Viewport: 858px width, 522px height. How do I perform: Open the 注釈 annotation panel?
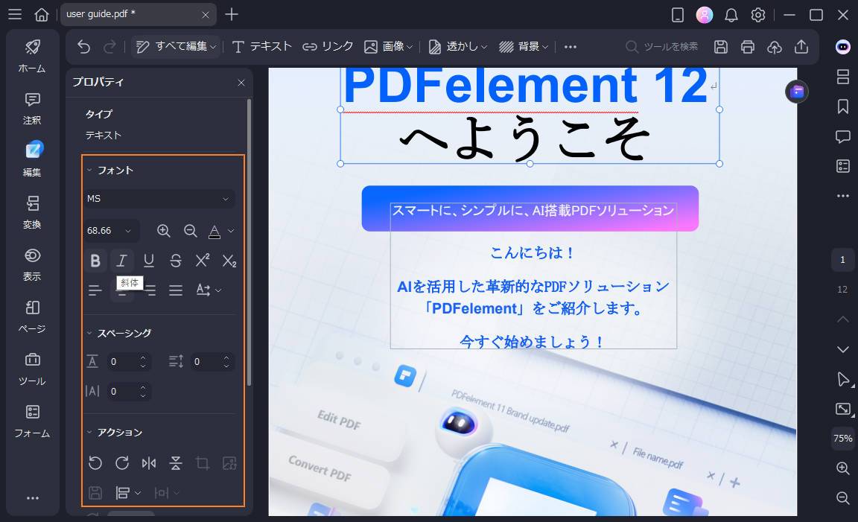31,108
